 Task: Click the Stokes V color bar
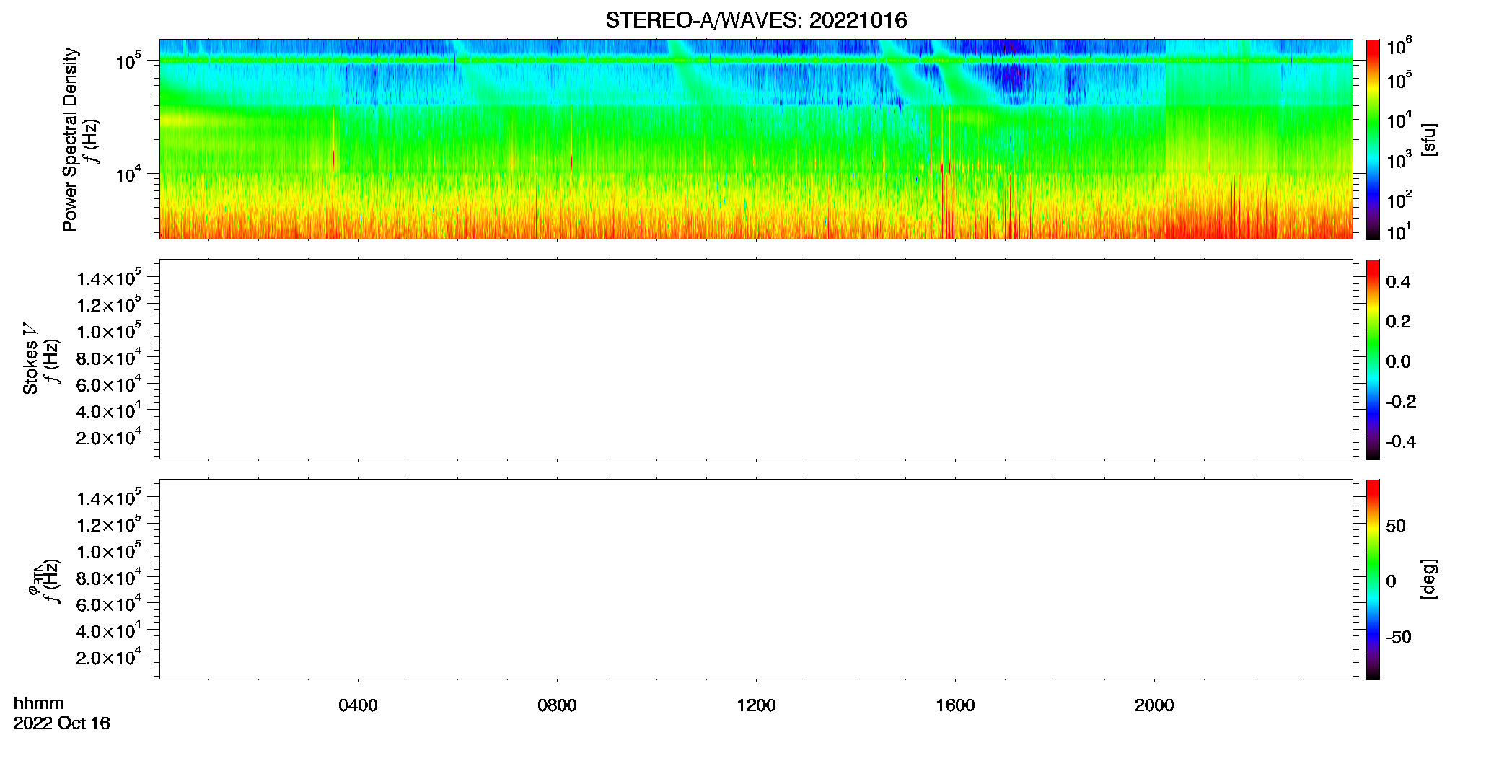tap(1373, 359)
